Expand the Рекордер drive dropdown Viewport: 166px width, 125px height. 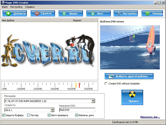(x=93, y=101)
